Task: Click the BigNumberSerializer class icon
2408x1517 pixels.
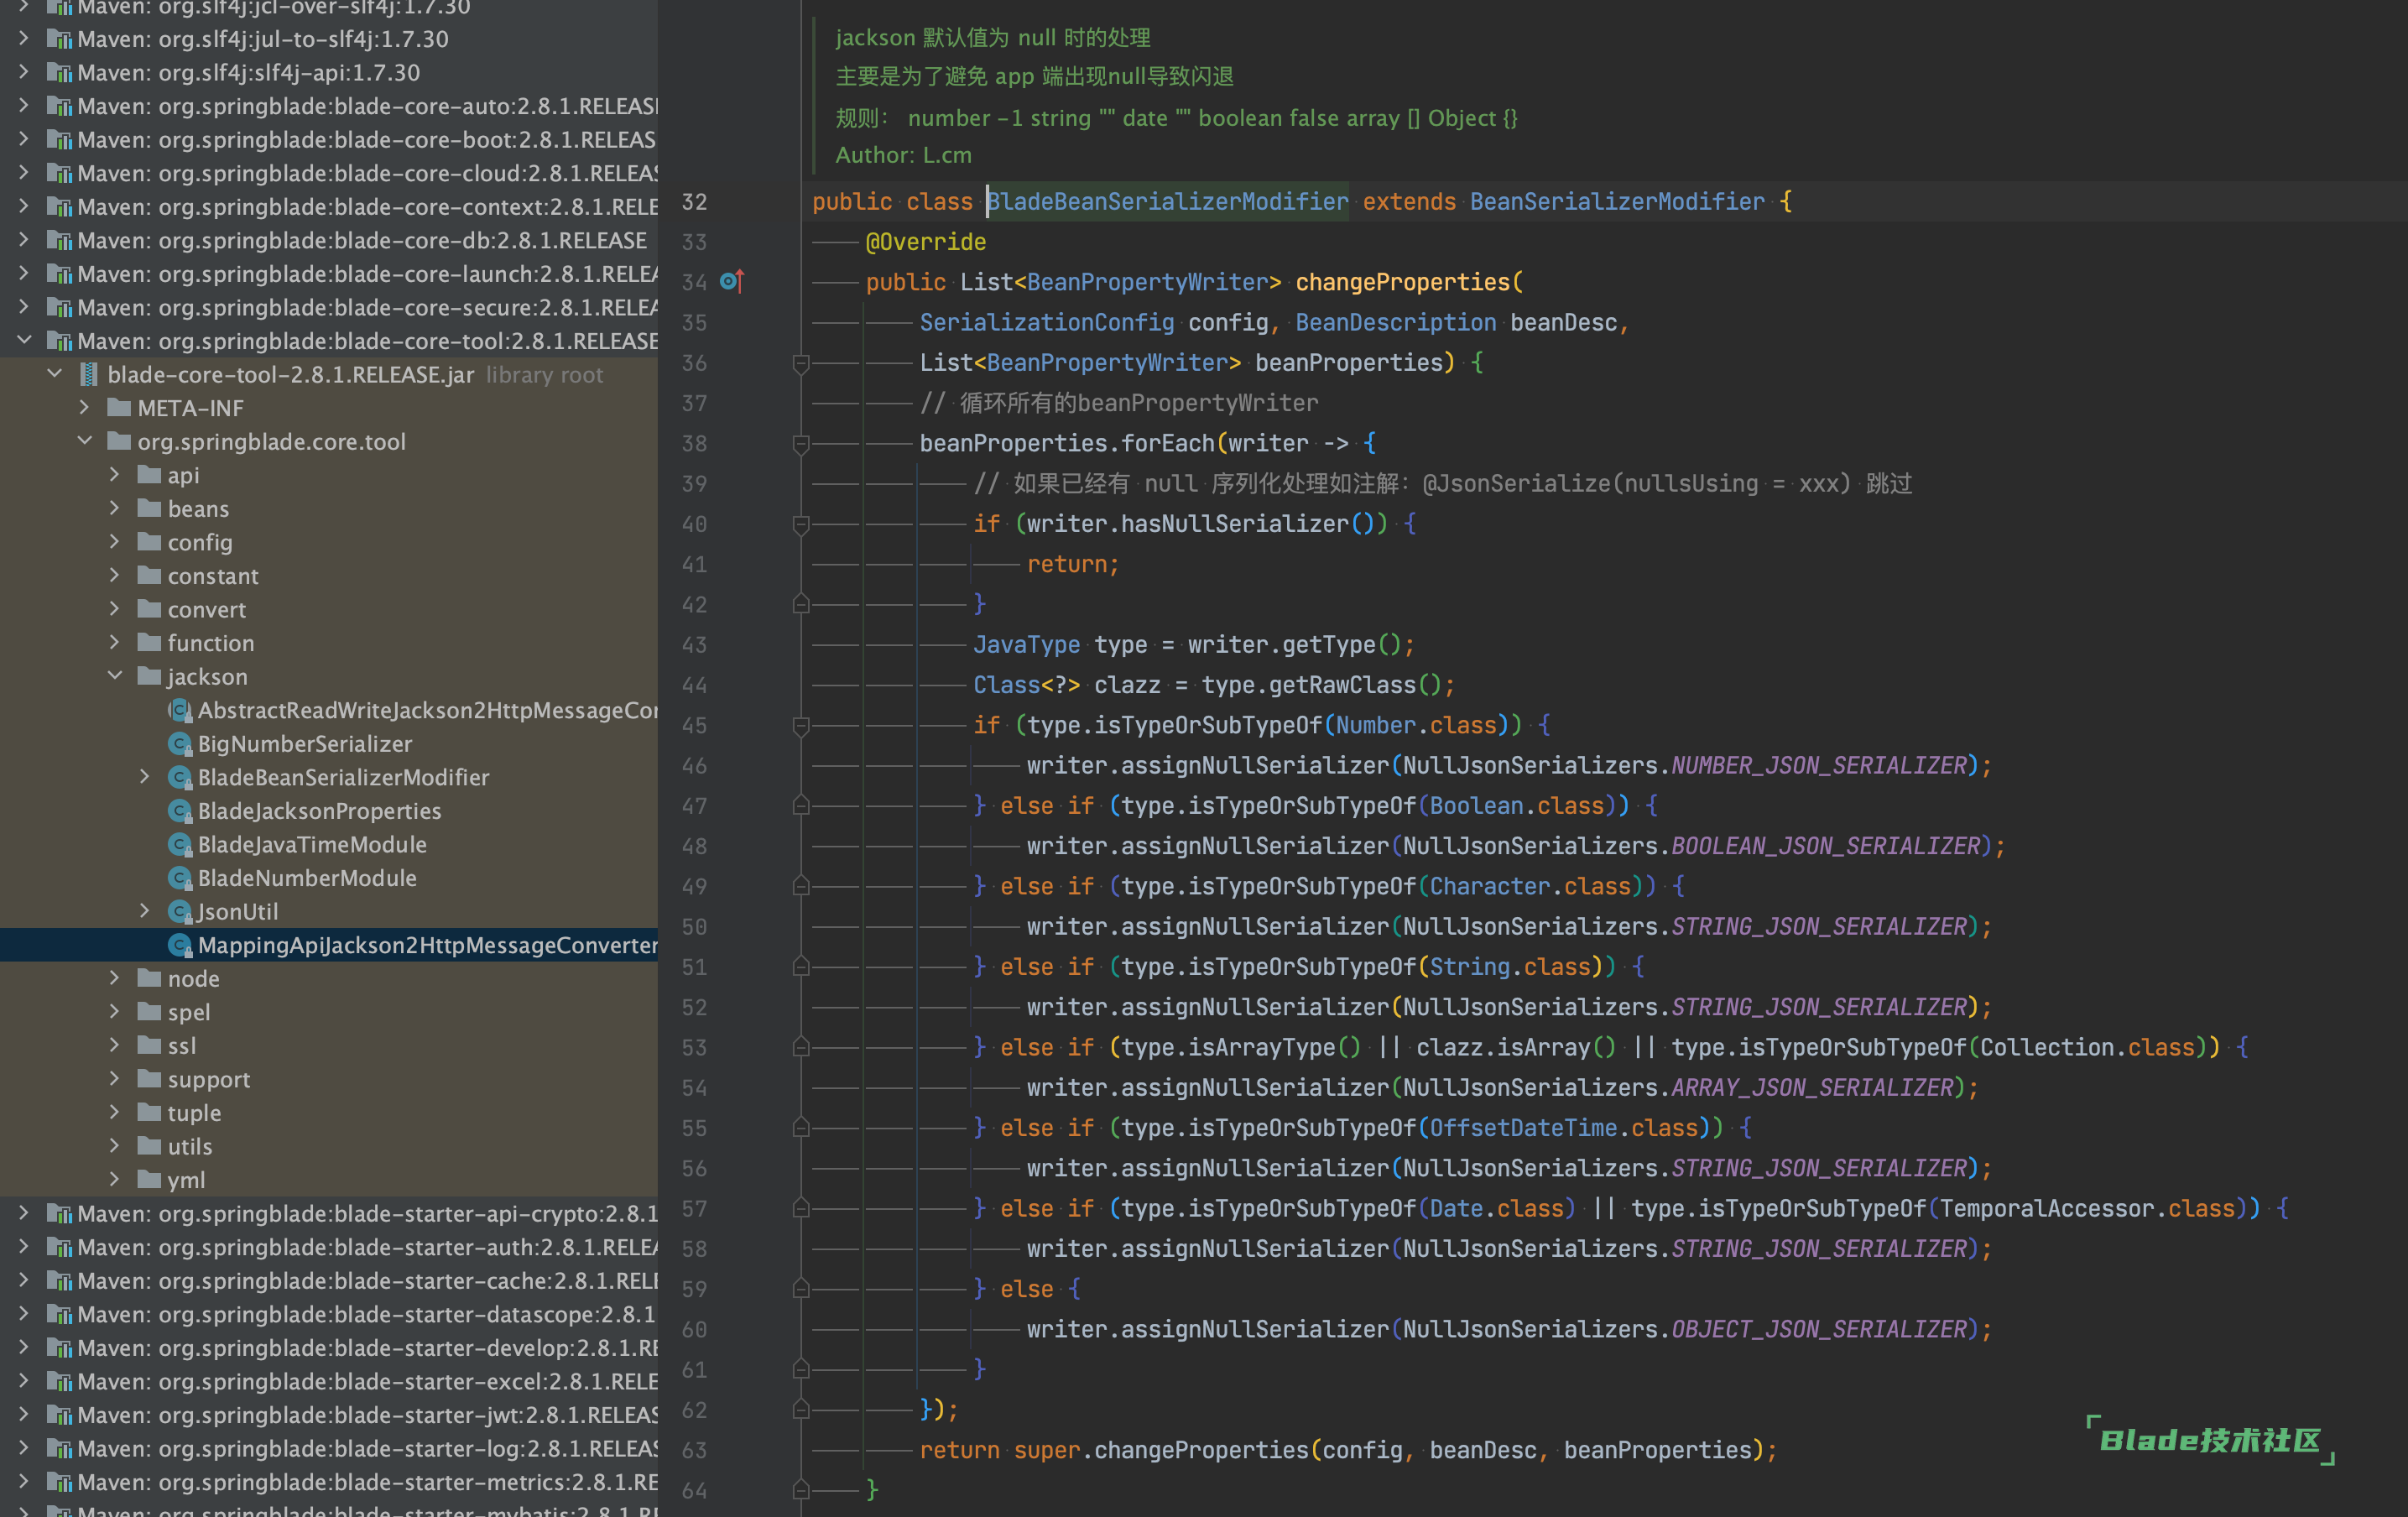Action: [180, 744]
